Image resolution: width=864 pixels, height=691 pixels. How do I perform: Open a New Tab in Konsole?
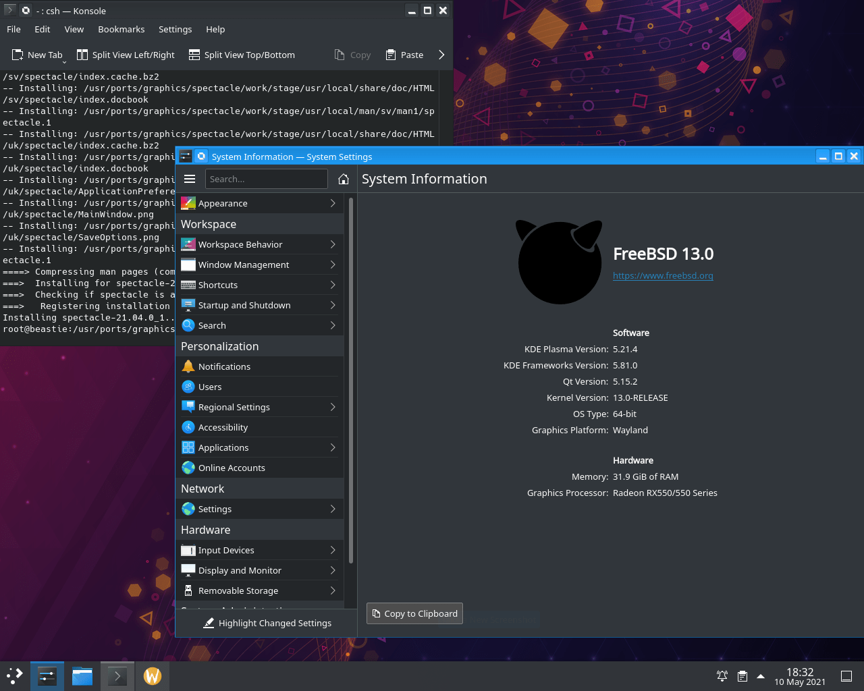[38, 55]
